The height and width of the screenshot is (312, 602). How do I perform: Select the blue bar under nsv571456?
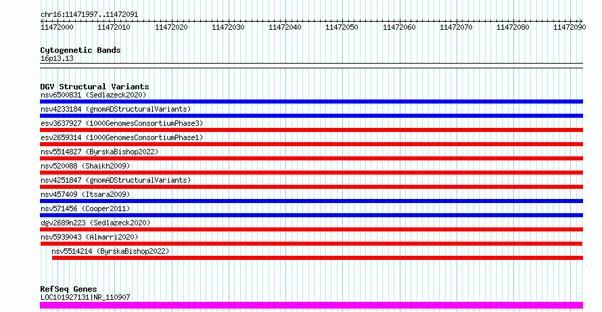(311, 215)
